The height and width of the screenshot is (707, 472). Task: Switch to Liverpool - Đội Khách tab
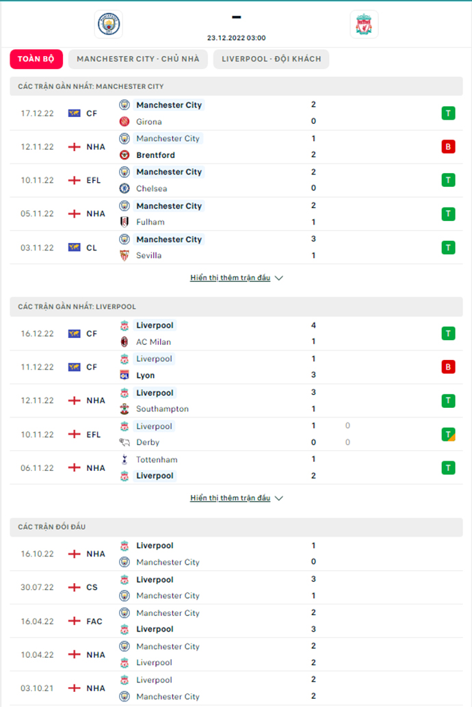click(x=271, y=59)
